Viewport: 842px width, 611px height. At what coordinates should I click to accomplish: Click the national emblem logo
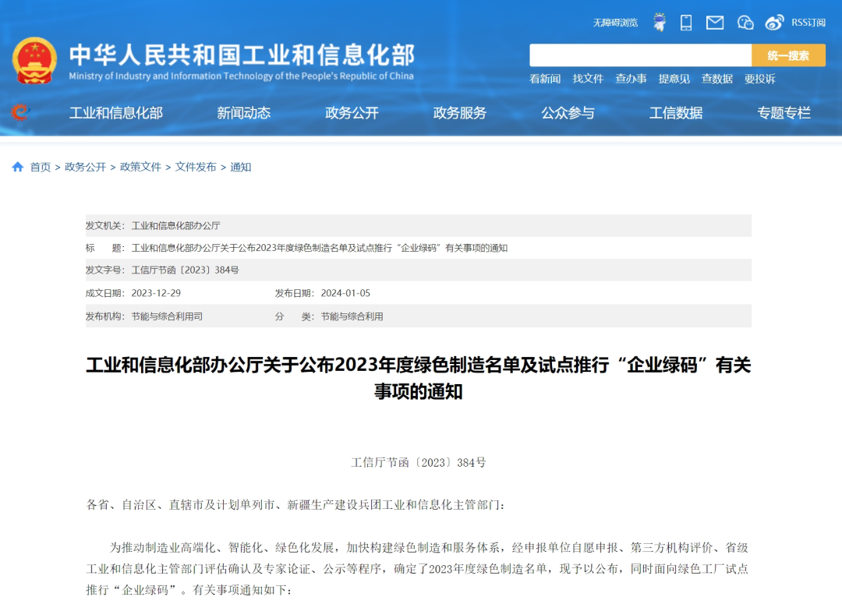(34, 61)
